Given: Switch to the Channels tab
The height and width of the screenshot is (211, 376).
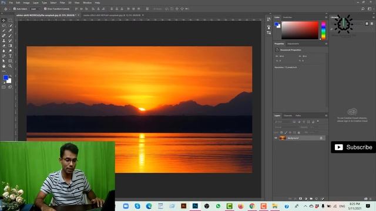Looking at the screenshot, I should (288, 115).
